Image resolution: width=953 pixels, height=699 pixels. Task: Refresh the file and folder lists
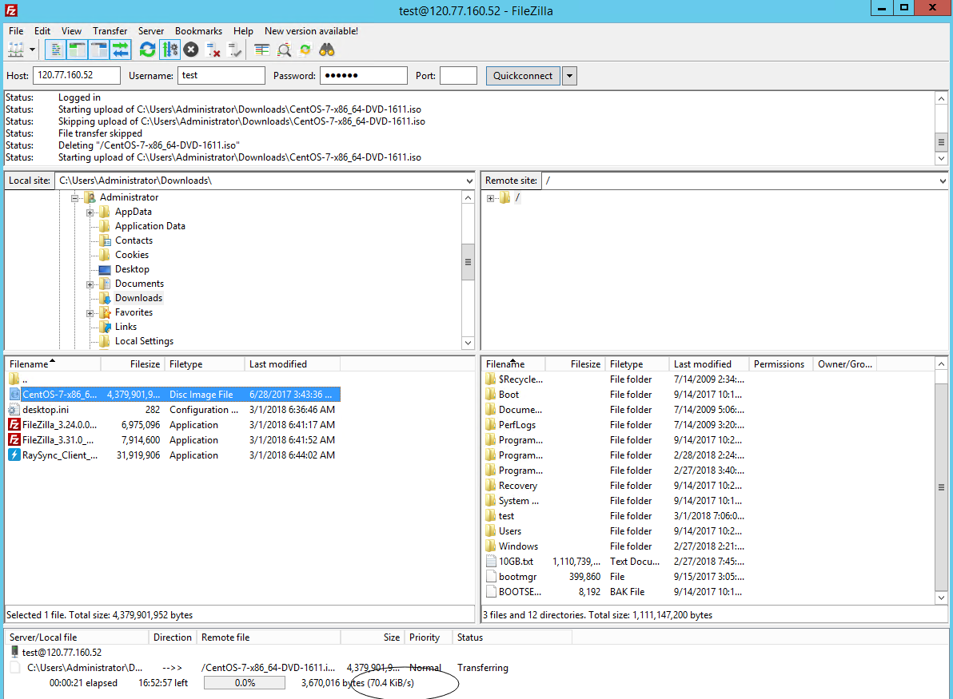147,50
